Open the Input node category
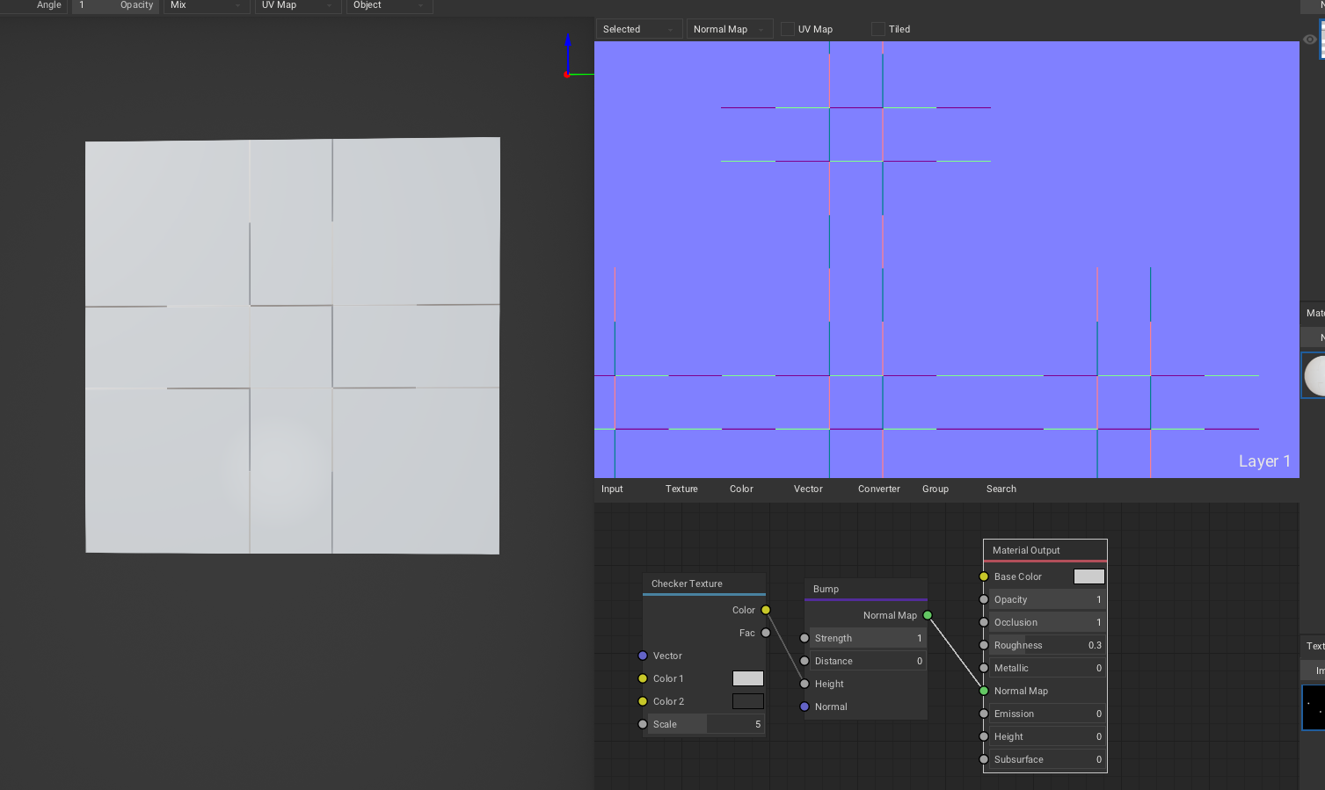The height and width of the screenshot is (790, 1325). click(612, 489)
